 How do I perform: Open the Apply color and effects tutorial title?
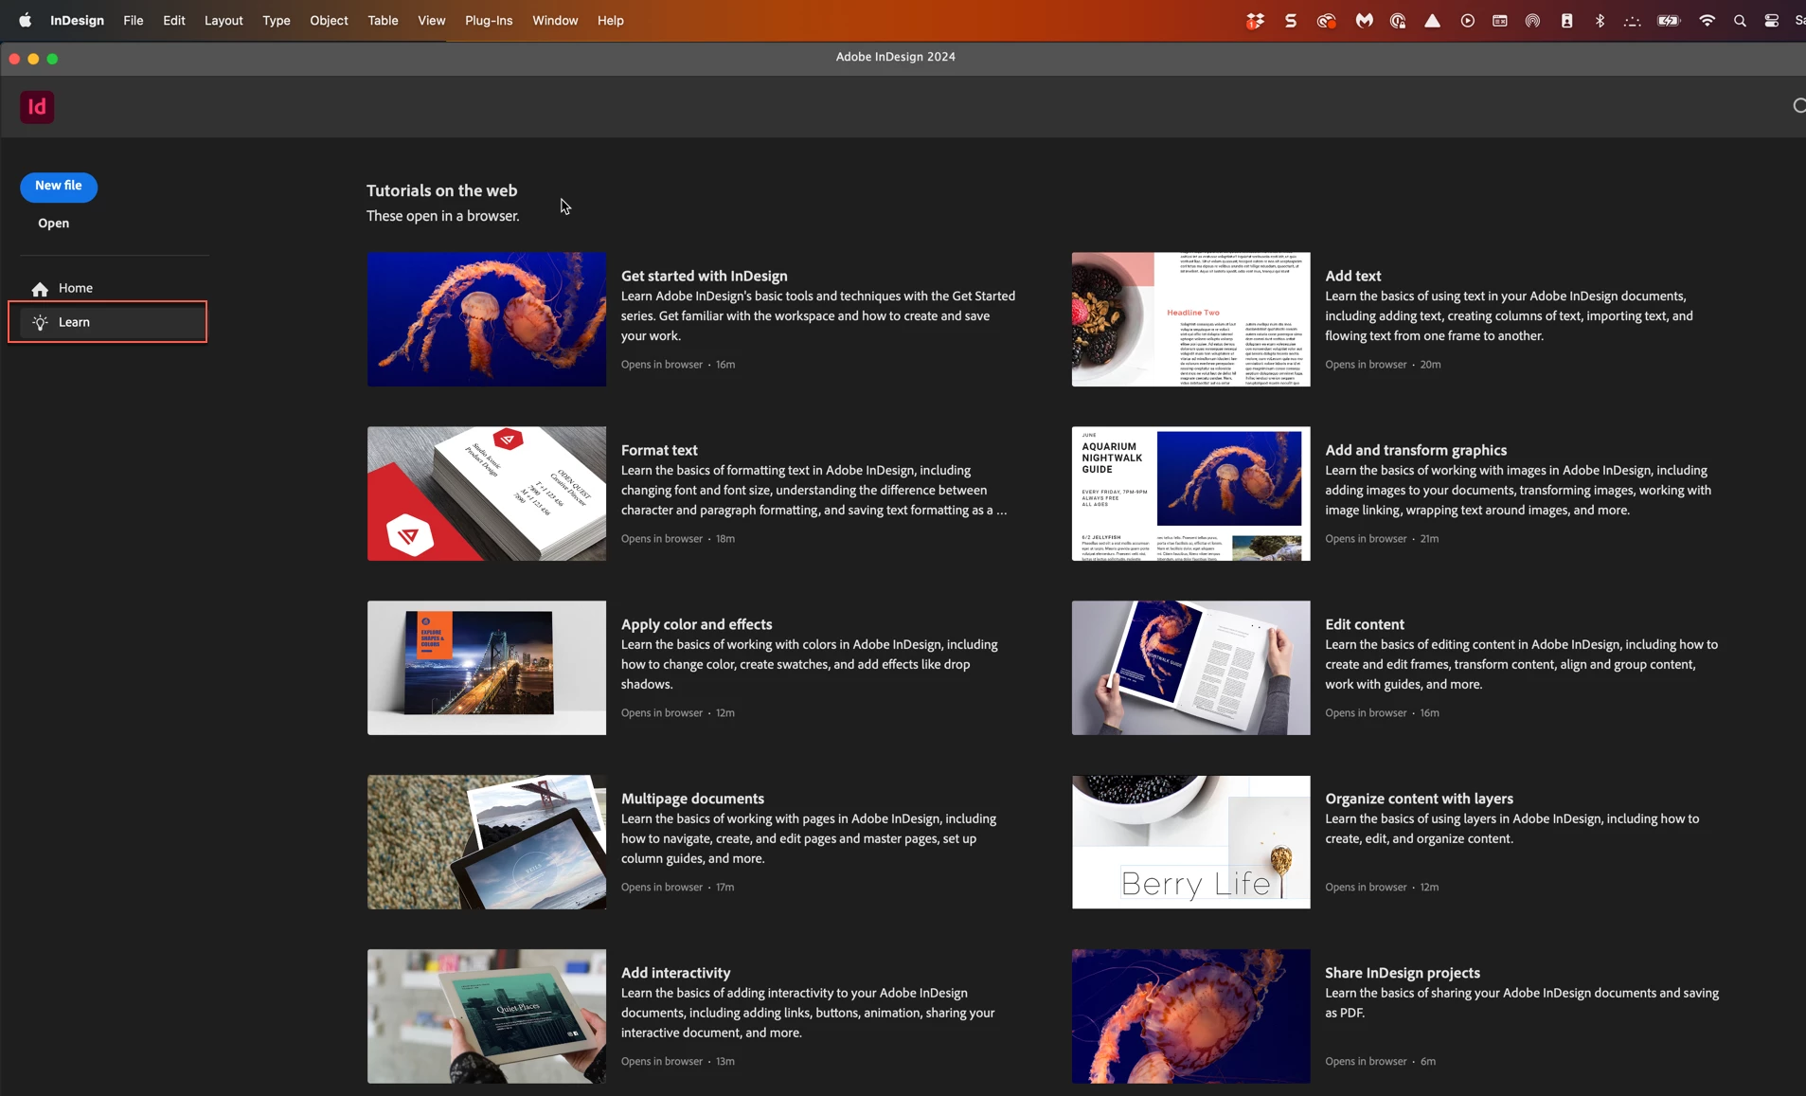(696, 624)
